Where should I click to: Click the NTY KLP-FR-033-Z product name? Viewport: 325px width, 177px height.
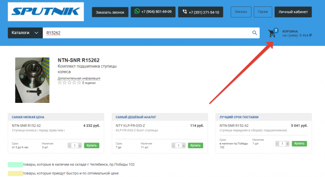pos(130,126)
